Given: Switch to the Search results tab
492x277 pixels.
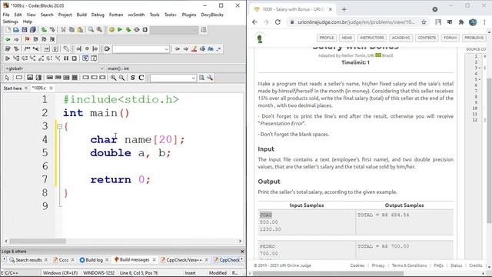Looking at the screenshot, I should (28, 260).
